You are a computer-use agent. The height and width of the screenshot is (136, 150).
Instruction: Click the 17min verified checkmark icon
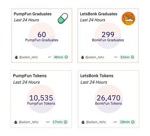pos(65,122)
